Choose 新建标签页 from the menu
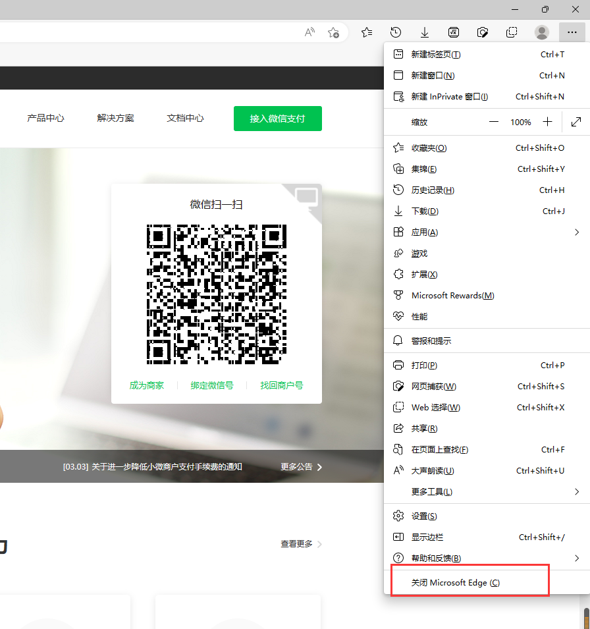The image size is (590, 629). (x=487, y=54)
